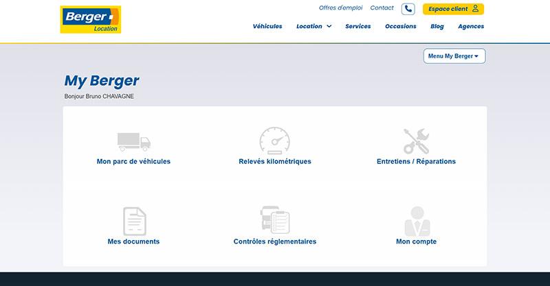
Task: Click the document page icon
Action: [x=134, y=222]
